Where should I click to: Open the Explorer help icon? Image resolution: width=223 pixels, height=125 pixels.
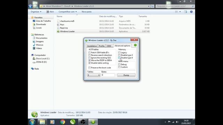coord(191,12)
